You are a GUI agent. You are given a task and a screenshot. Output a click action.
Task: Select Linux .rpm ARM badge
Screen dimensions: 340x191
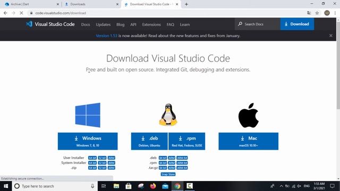[x=172, y=163]
